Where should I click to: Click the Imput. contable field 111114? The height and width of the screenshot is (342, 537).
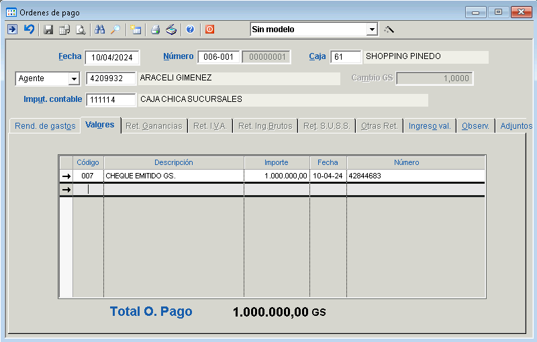(111, 101)
